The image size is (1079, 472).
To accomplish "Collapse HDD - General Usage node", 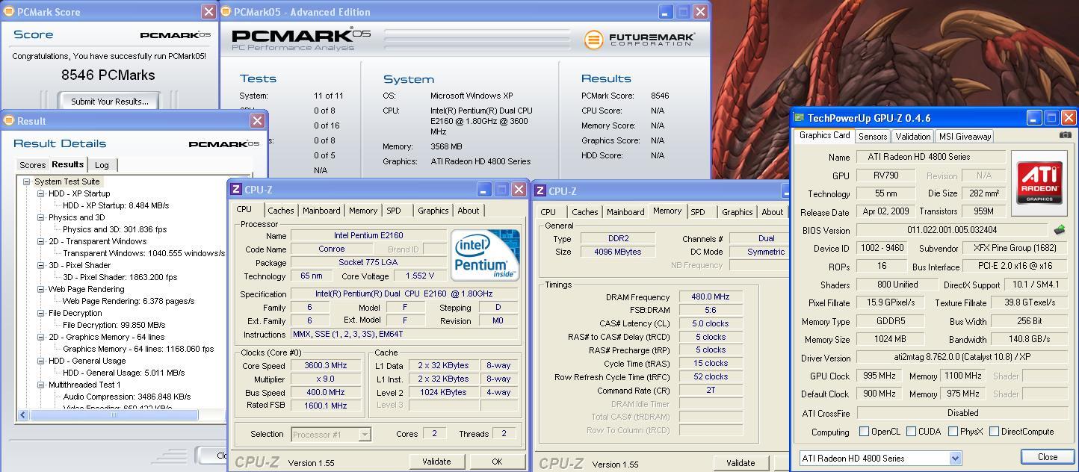I will click(41, 361).
